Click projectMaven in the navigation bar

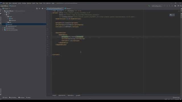(5, 6)
